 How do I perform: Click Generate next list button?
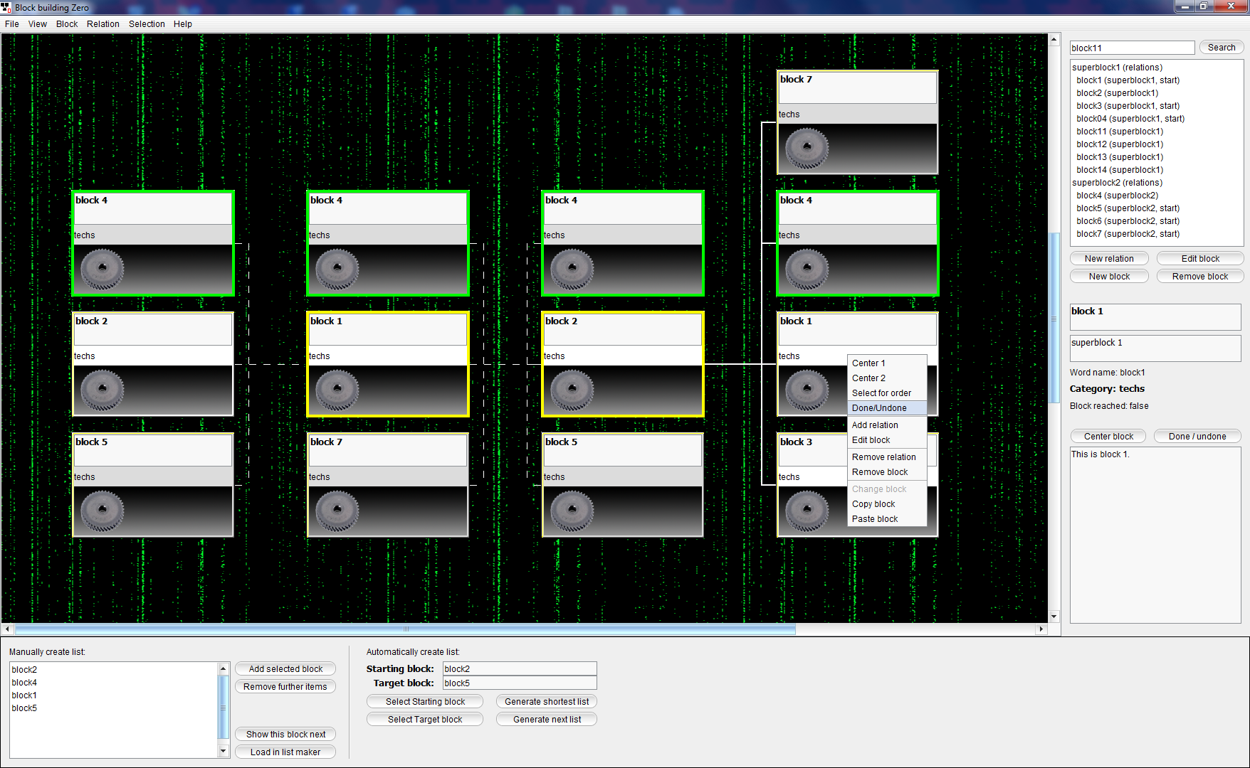(x=547, y=720)
